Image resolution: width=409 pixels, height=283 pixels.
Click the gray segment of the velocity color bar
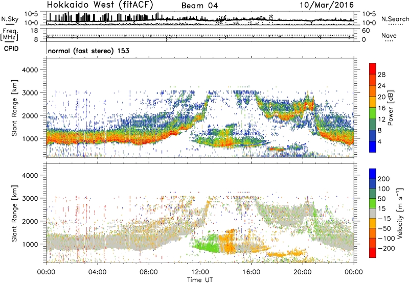(x=373, y=213)
